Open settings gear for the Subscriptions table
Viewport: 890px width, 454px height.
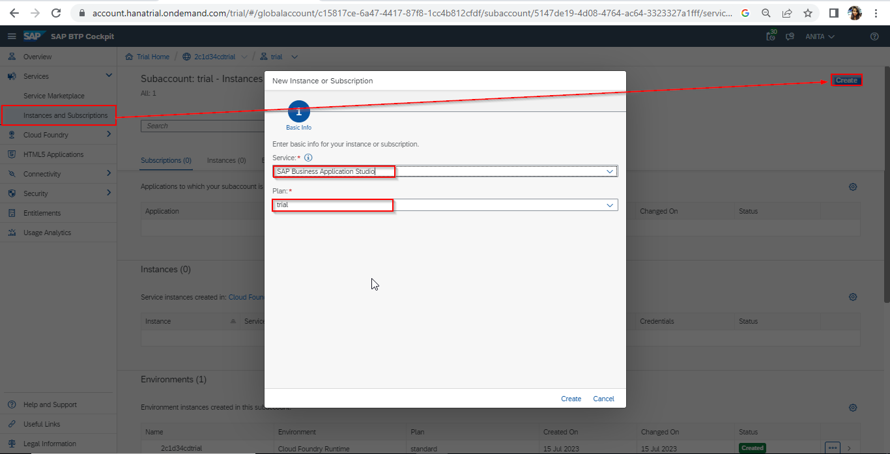[852, 187]
